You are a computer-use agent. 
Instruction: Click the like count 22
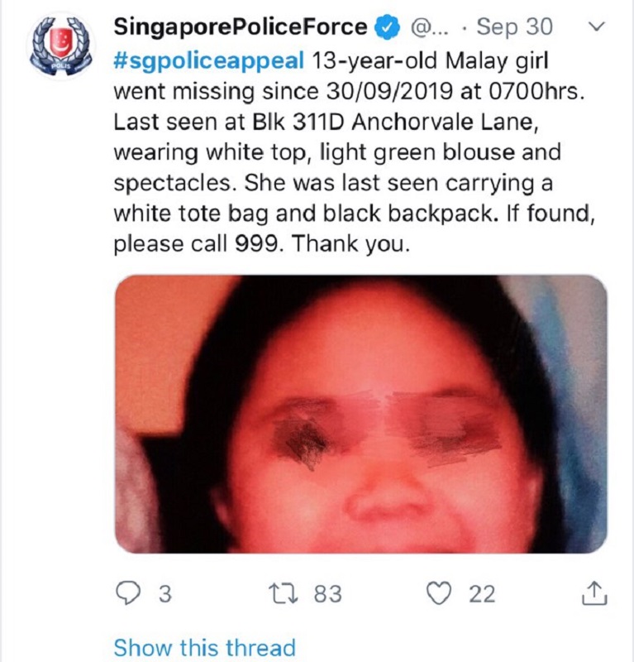(482, 593)
